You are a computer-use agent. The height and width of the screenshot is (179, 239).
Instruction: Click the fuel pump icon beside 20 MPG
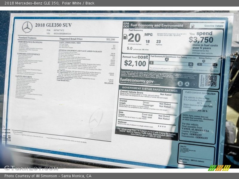pyautogui.click(x=125, y=37)
